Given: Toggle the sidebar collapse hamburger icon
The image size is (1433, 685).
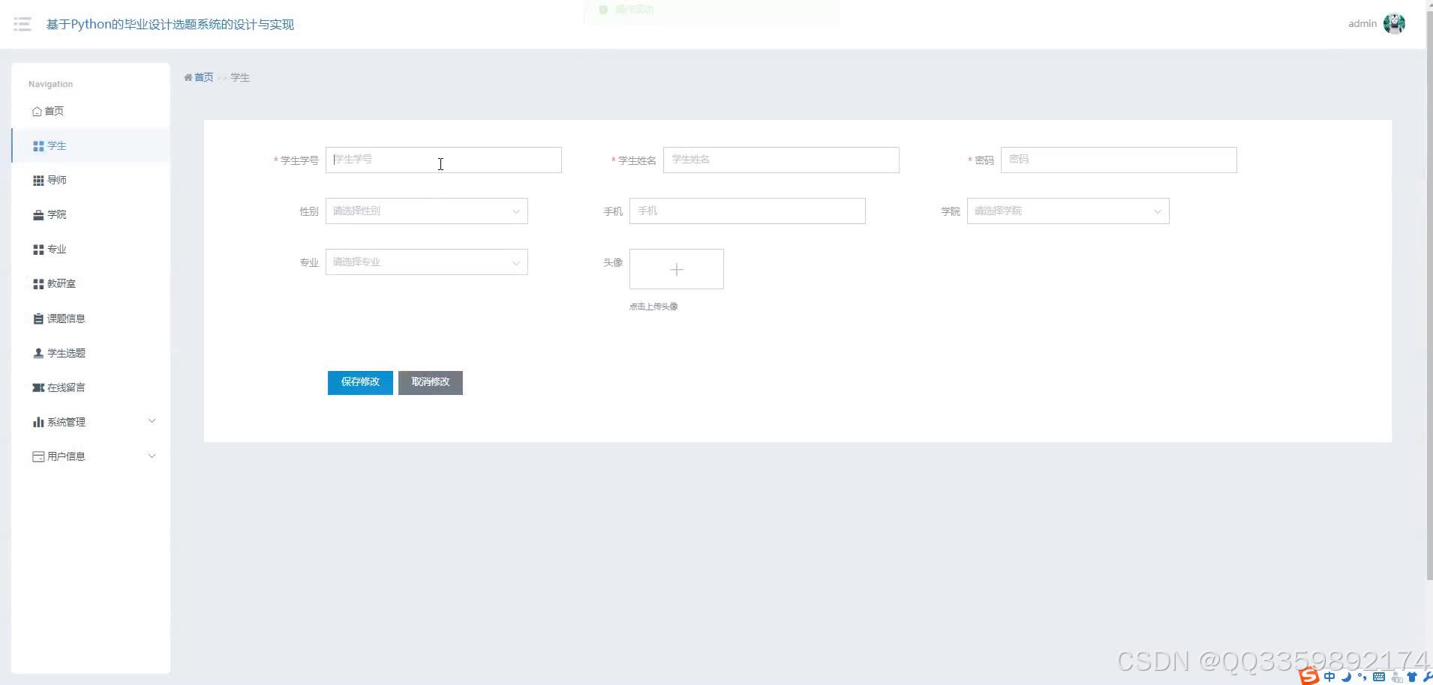Looking at the screenshot, I should tap(23, 24).
